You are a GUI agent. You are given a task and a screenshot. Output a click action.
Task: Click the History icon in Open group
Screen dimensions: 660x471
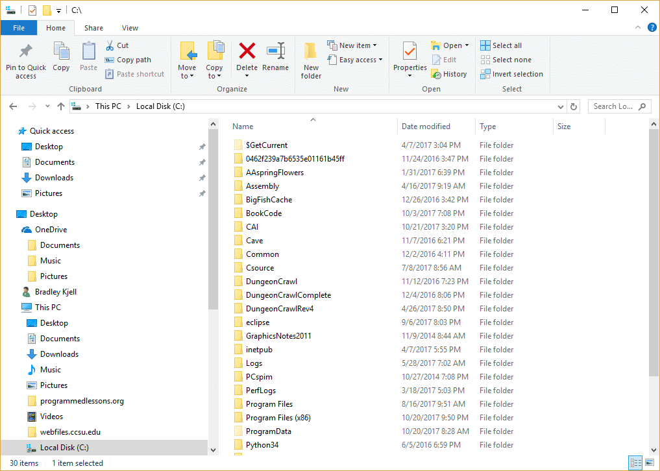[x=448, y=74]
